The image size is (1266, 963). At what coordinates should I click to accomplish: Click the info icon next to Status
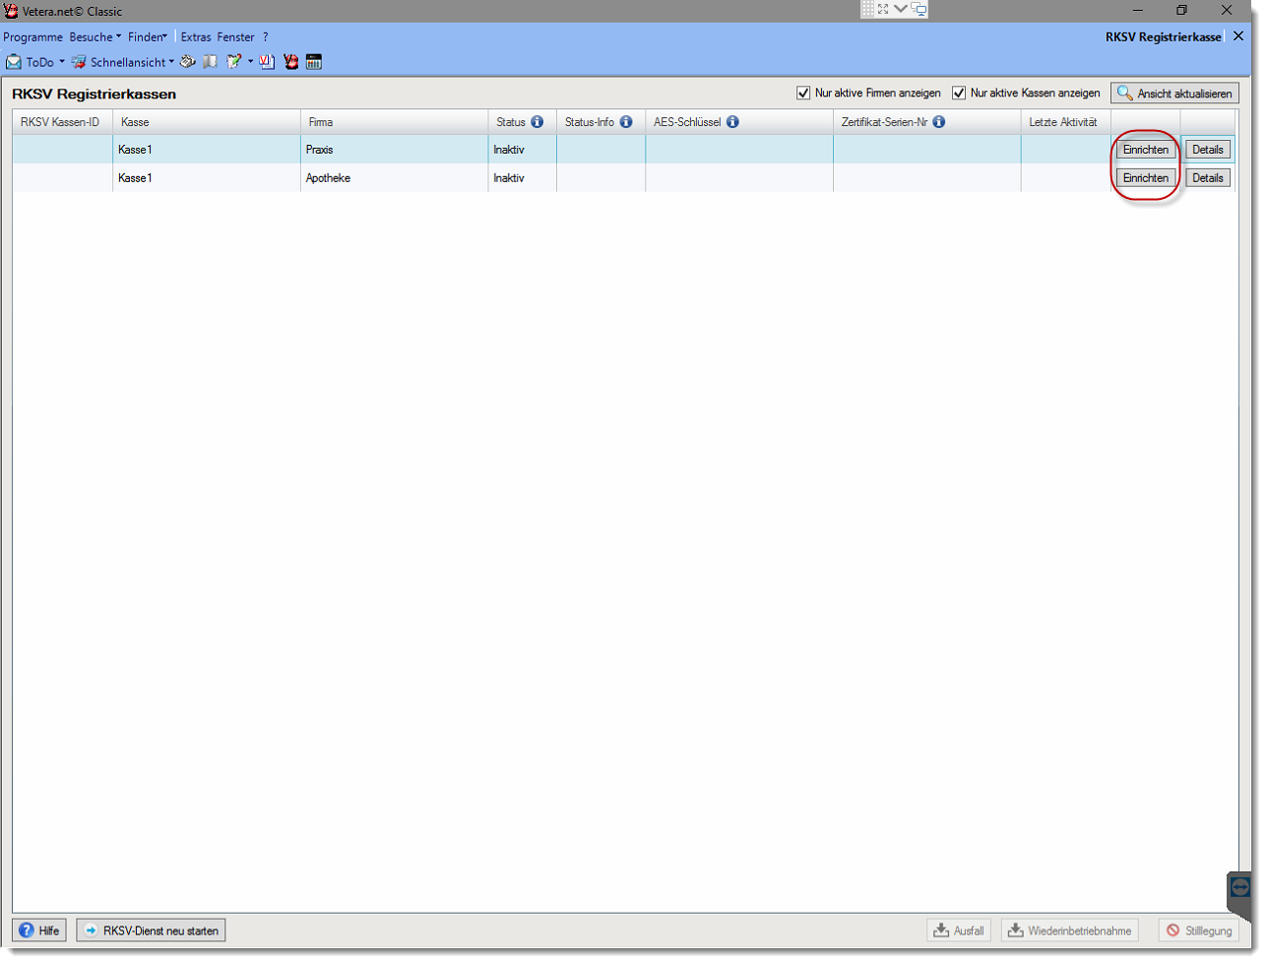tap(537, 122)
